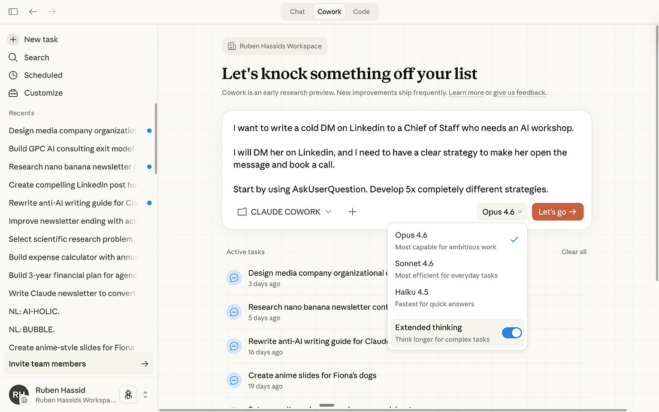Viewport: 659px width, 412px height.
Task: Click the main page vertical scrollbar
Action: tap(657, 153)
